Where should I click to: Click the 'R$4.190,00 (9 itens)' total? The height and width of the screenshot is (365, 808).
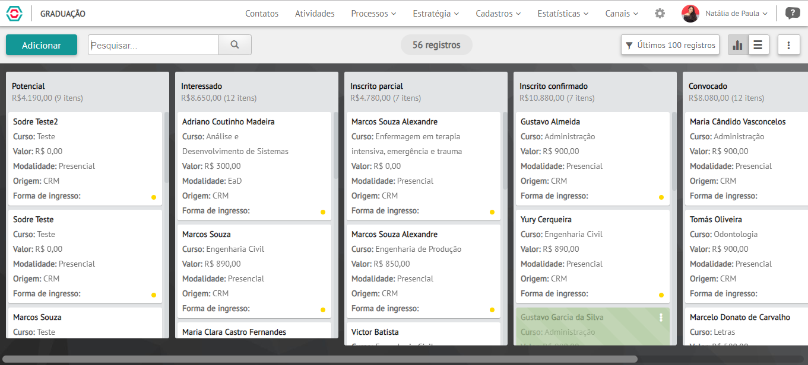pos(47,98)
